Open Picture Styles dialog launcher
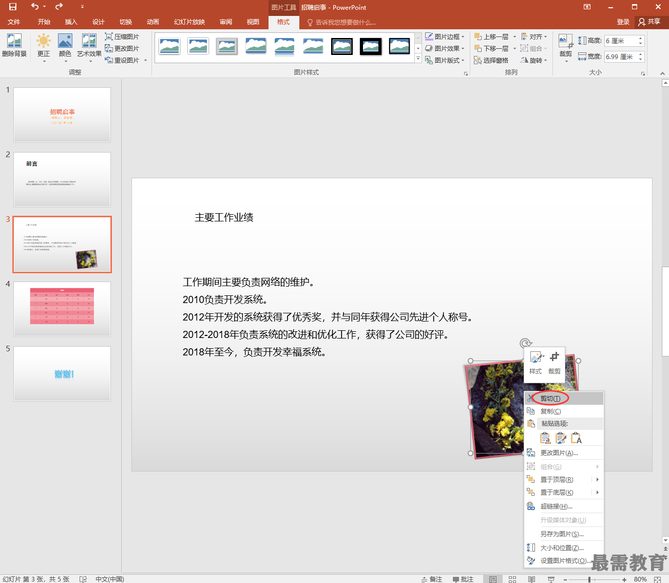Screen dimensions: 669x583 click(466, 73)
